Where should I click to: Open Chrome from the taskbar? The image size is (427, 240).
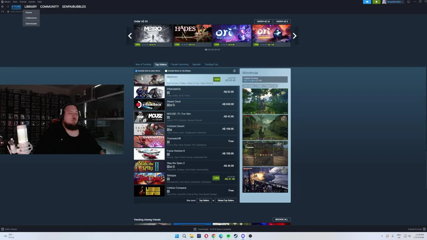click(213, 236)
